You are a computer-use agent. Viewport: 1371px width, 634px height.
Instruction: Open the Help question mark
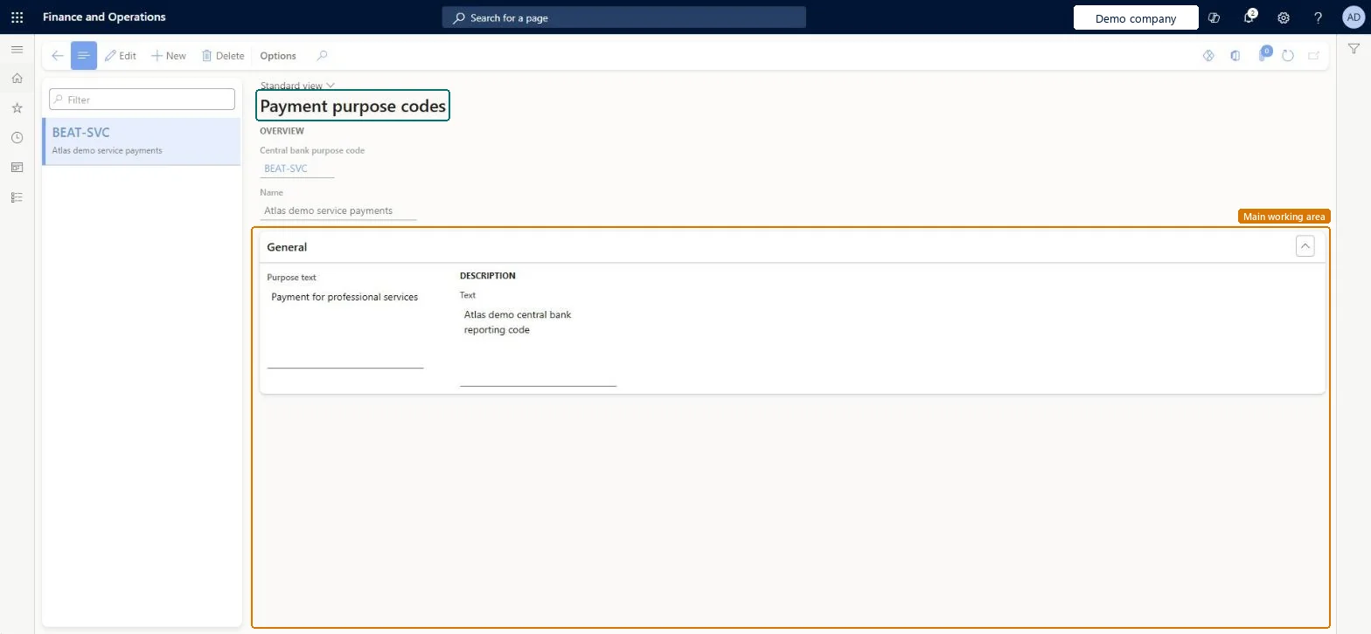(x=1319, y=17)
